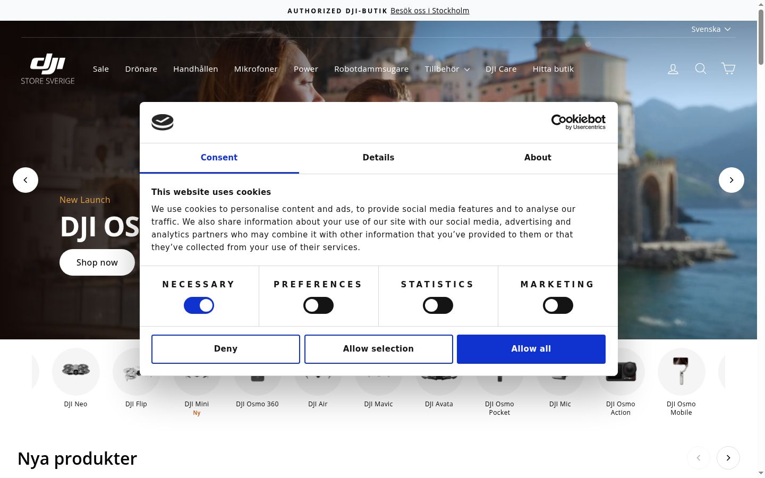The image size is (765, 478).
Task: Show next Nya produkter items arrow
Action: pyautogui.click(x=728, y=458)
